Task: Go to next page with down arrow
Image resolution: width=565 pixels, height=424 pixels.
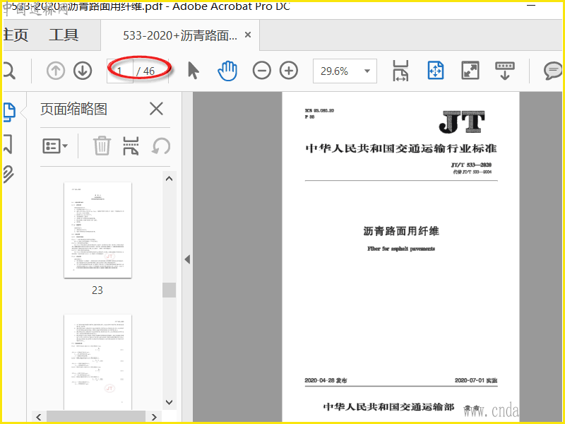Action: tap(83, 71)
